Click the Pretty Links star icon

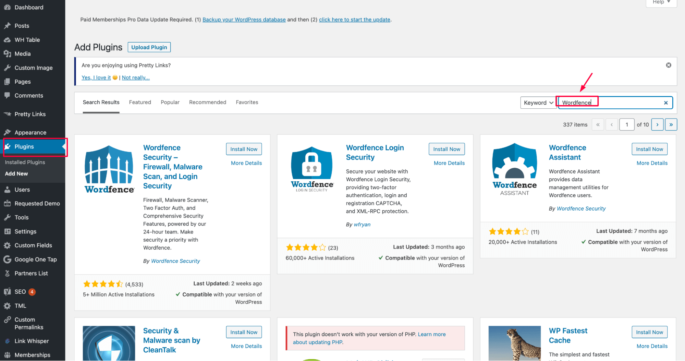coord(7,114)
